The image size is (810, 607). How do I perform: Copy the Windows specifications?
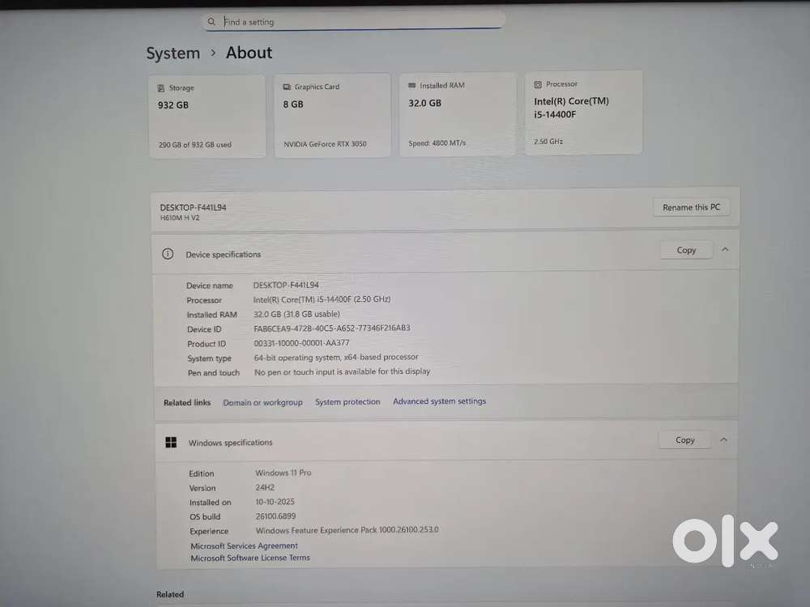pos(685,439)
